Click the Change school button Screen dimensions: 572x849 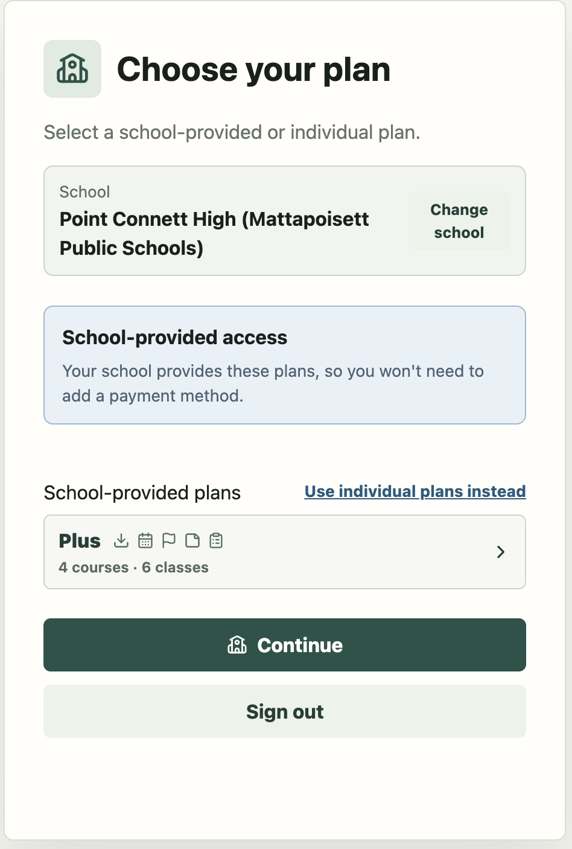459,221
